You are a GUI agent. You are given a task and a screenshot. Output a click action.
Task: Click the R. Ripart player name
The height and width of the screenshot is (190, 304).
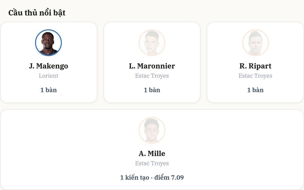tap(255, 66)
